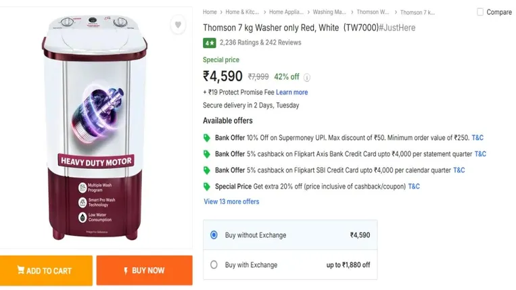Open Washing Machines breadcrumb category
The image size is (516, 290).
(330, 12)
